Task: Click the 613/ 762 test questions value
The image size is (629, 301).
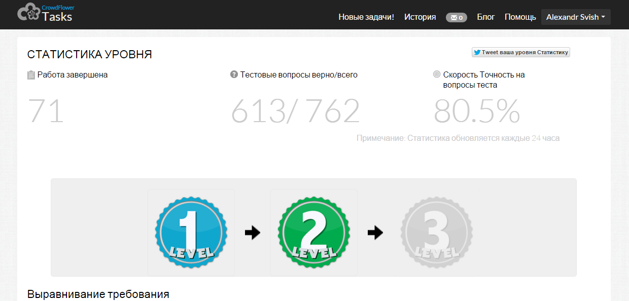Action: click(x=295, y=111)
